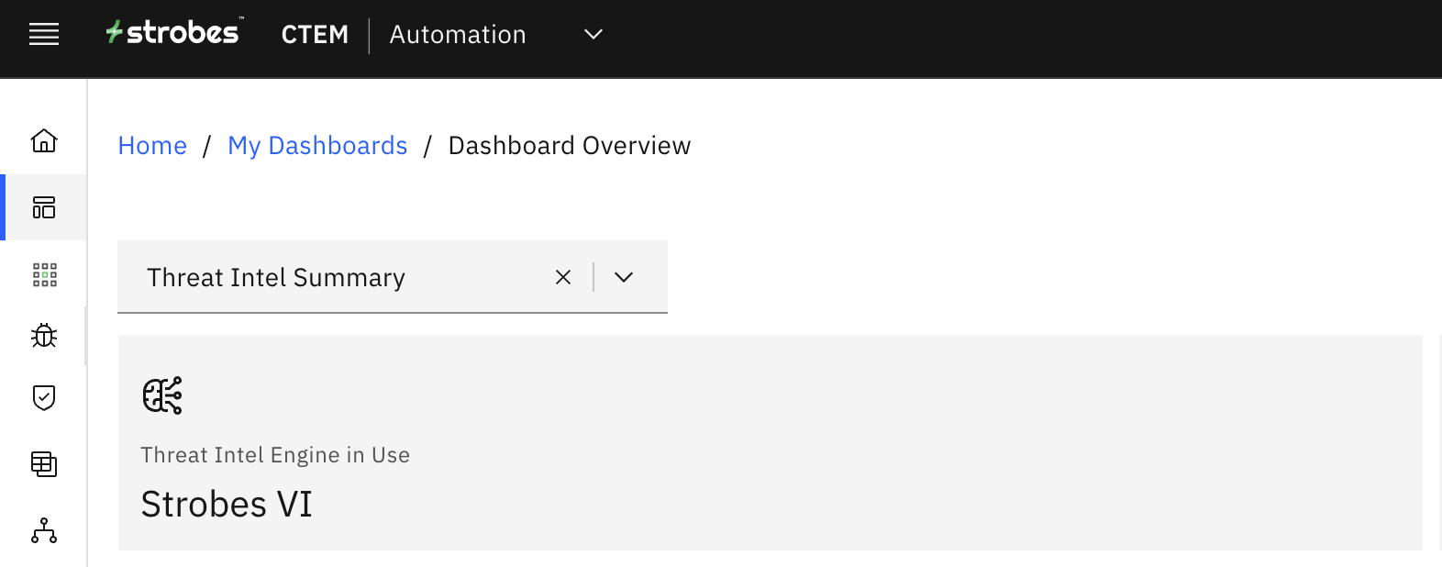Screen dimensions: 1442x567
Task: Click the CTEM label in header
Action: pos(315,35)
